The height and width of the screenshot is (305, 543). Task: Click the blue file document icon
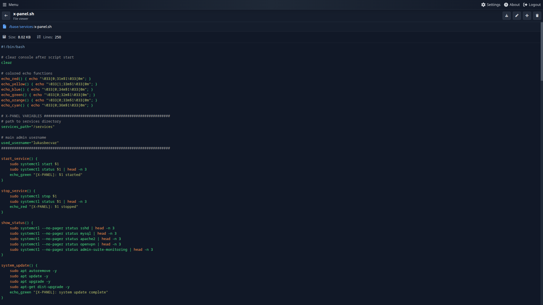tap(4, 26)
